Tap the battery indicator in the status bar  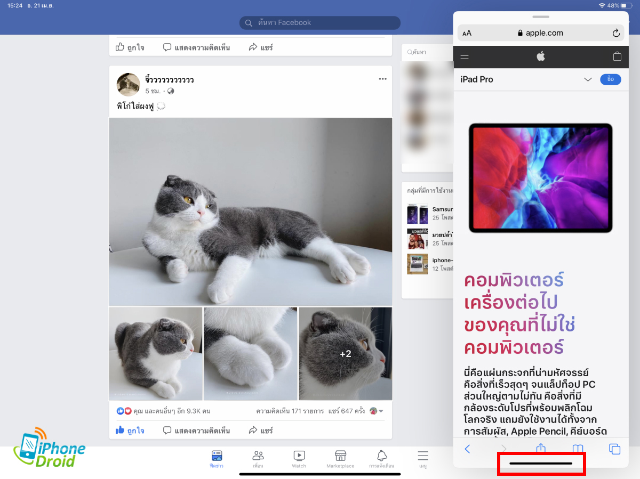(626, 5)
